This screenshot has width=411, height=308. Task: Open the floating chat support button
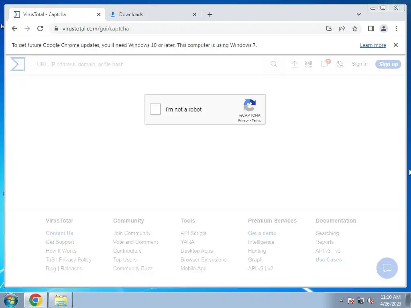pyautogui.click(x=387, y=268)
